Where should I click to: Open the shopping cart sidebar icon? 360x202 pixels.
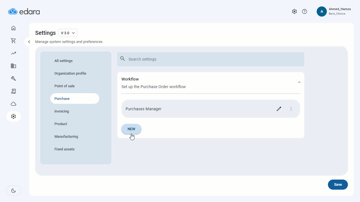tap(13, 41)
